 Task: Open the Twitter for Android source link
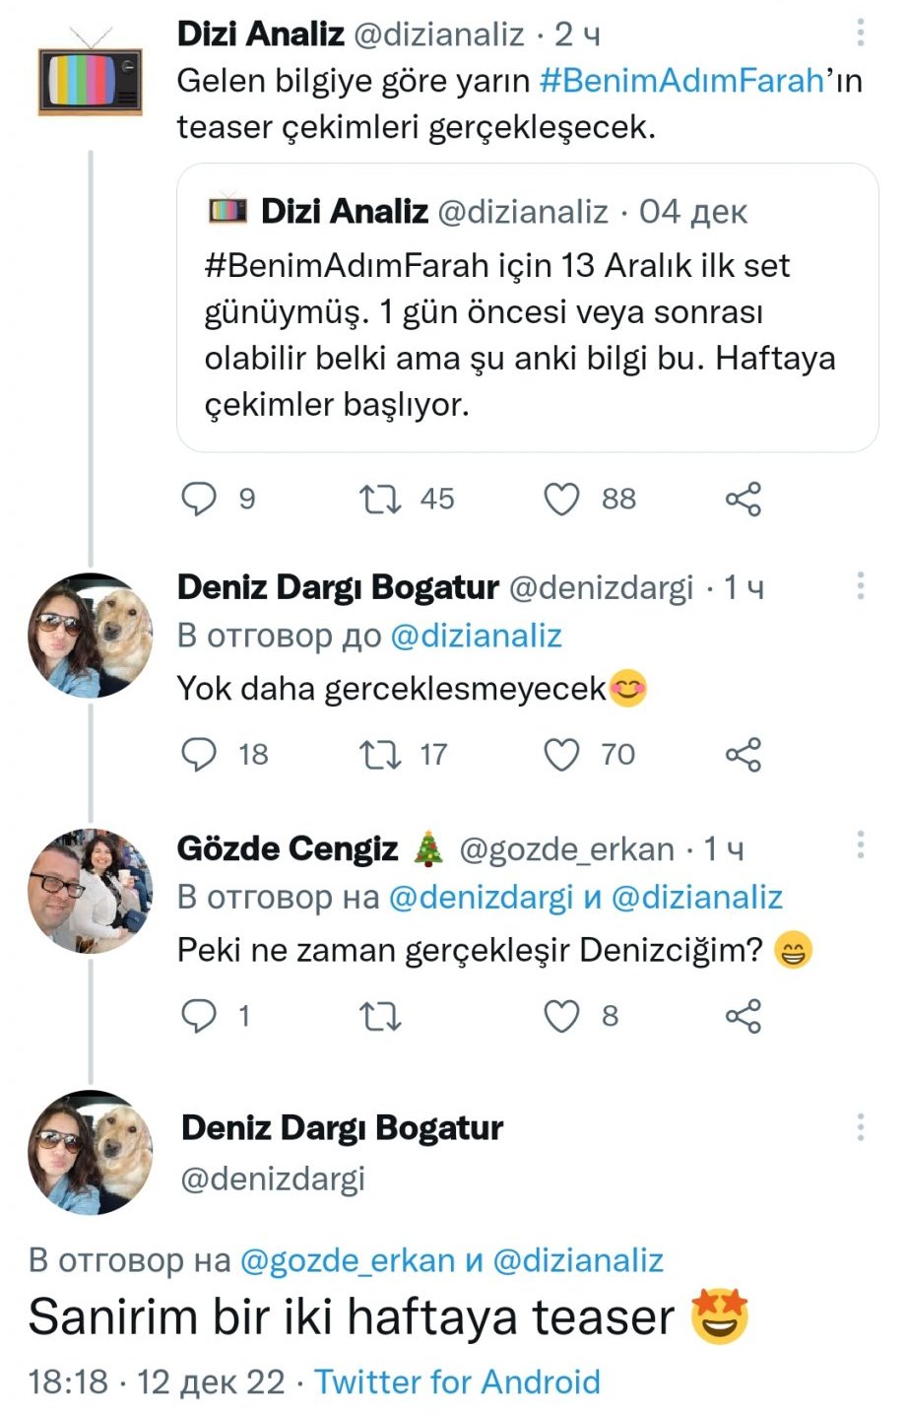click(457, 1381)
